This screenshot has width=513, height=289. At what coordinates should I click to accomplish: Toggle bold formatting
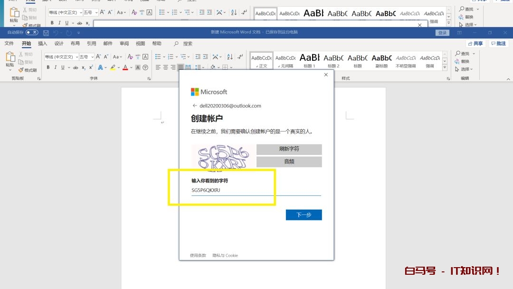[48, 67]
